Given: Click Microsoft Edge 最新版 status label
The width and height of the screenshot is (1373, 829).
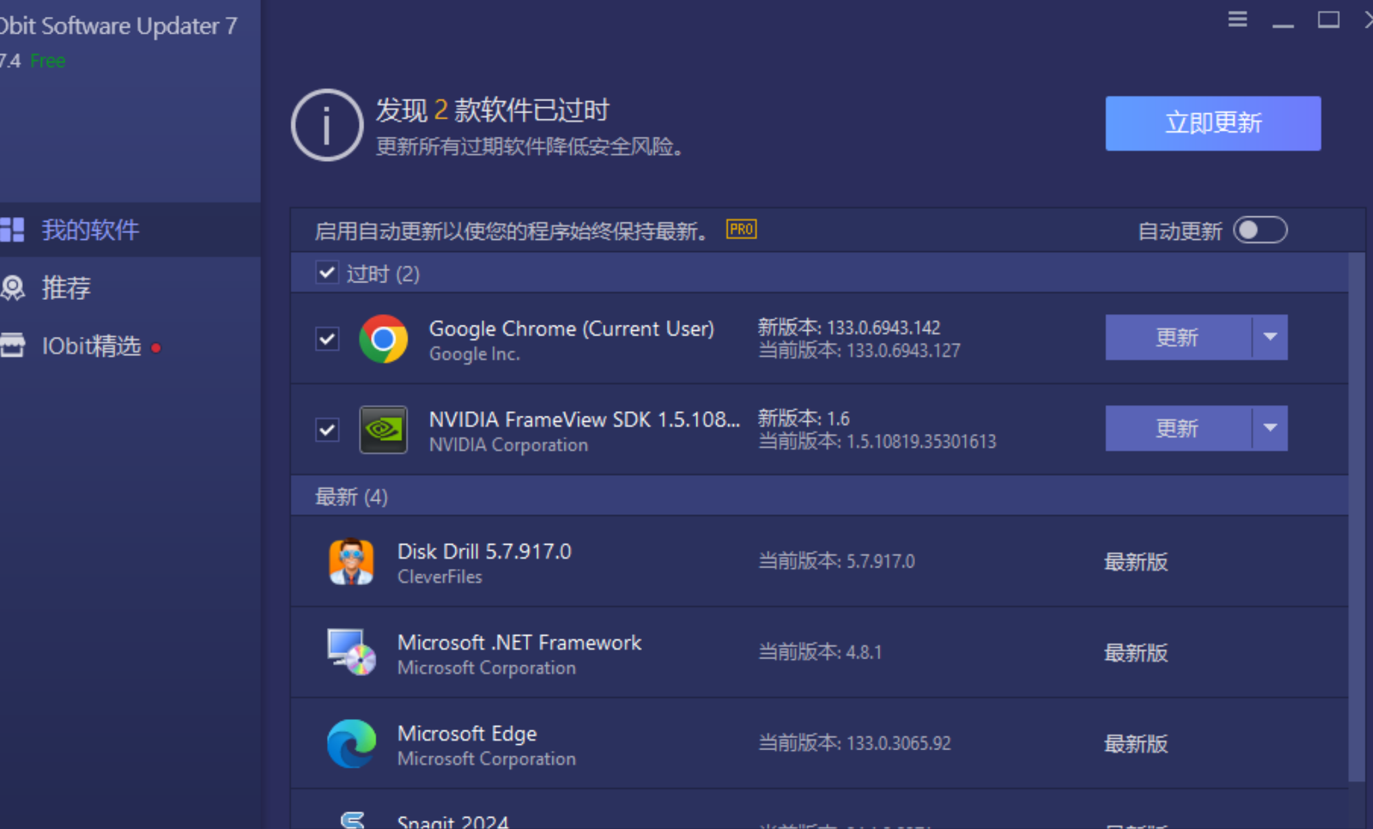Looking at the screenshot, I should (x=1136, y=744).
